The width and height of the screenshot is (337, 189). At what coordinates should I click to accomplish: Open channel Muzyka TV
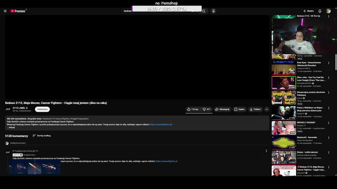(301, 125)
